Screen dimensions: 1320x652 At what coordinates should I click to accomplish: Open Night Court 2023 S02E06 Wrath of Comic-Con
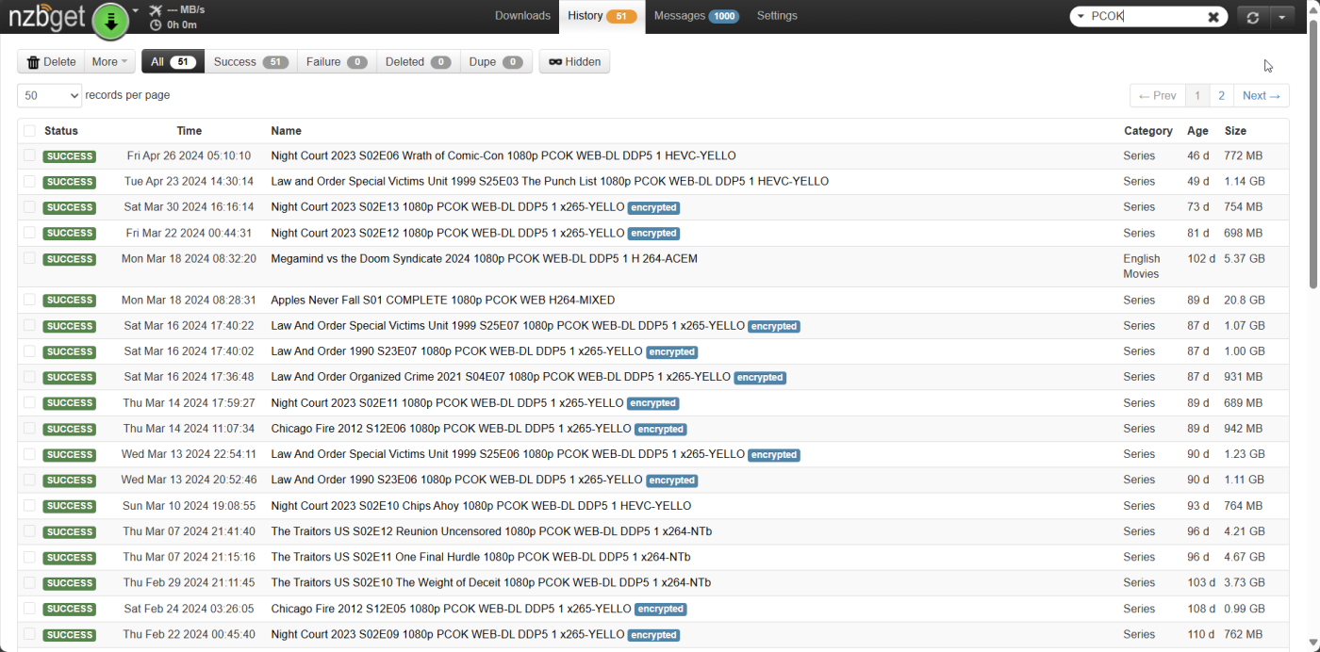pos(503,155)
